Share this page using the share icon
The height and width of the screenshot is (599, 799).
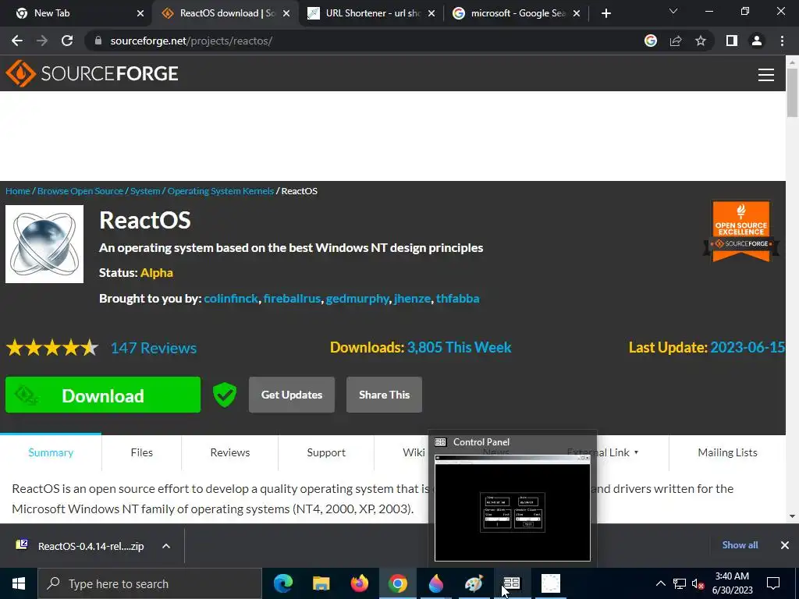(x=676, y=41)
